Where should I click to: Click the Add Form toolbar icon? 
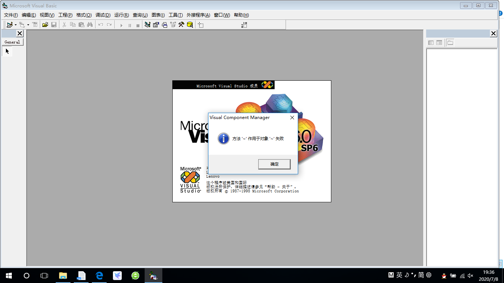tap(22, 25)
